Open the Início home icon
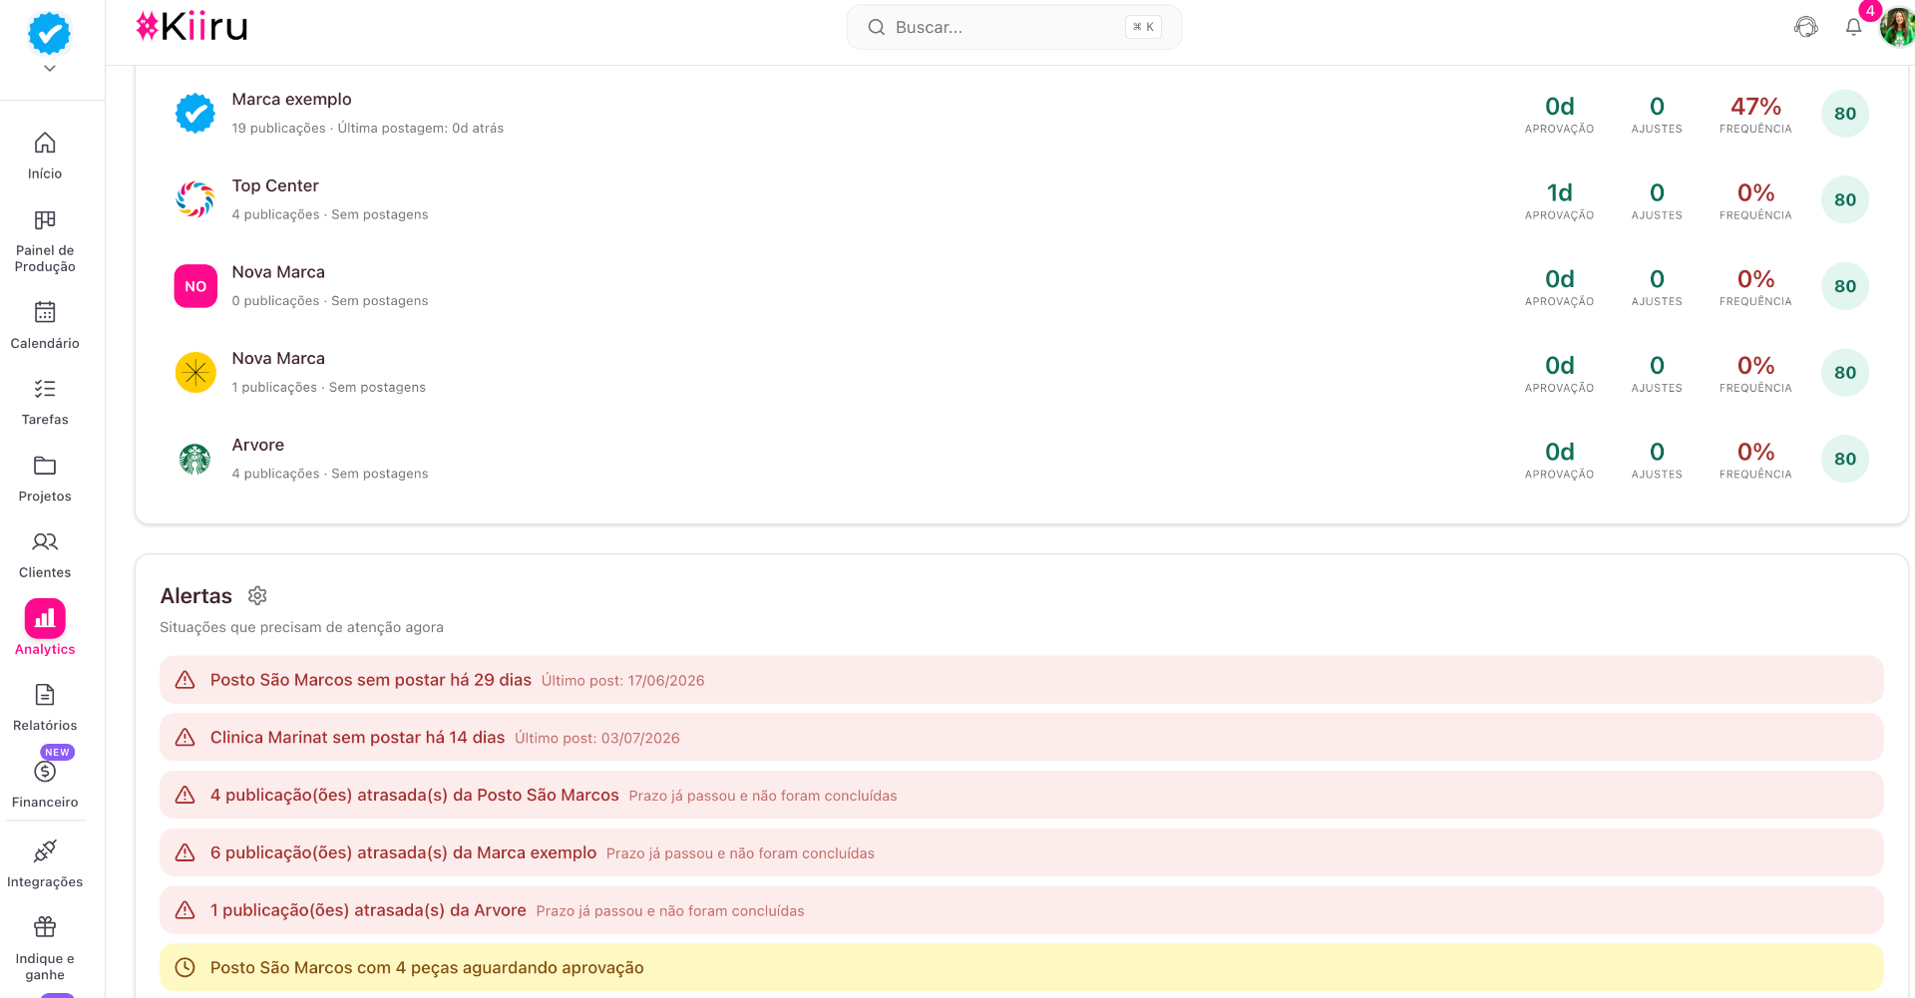1915x998 pixels. coord(45,143)
